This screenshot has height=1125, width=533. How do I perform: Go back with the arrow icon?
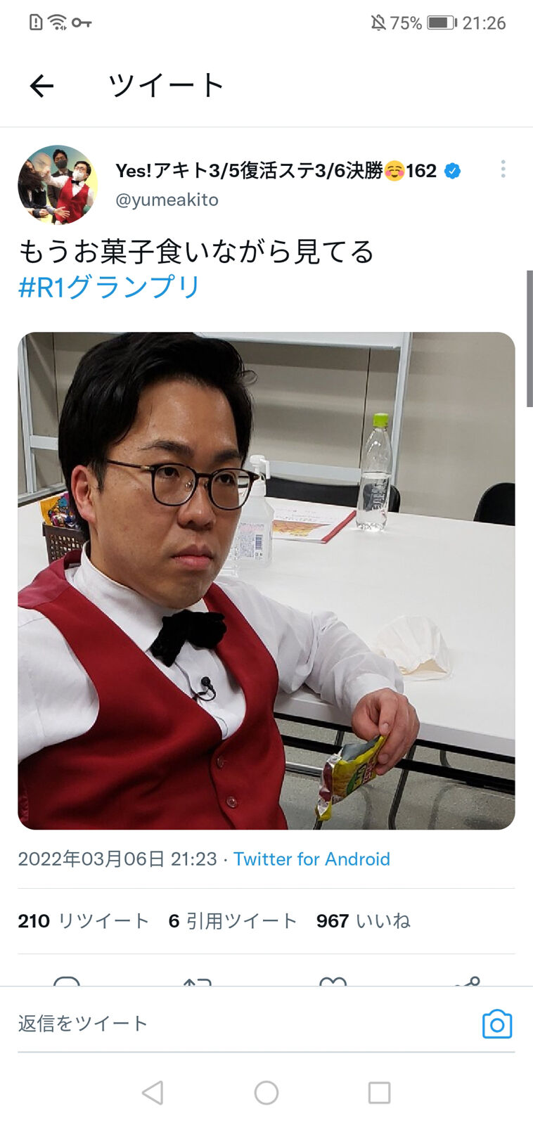[x=41, y=86]
